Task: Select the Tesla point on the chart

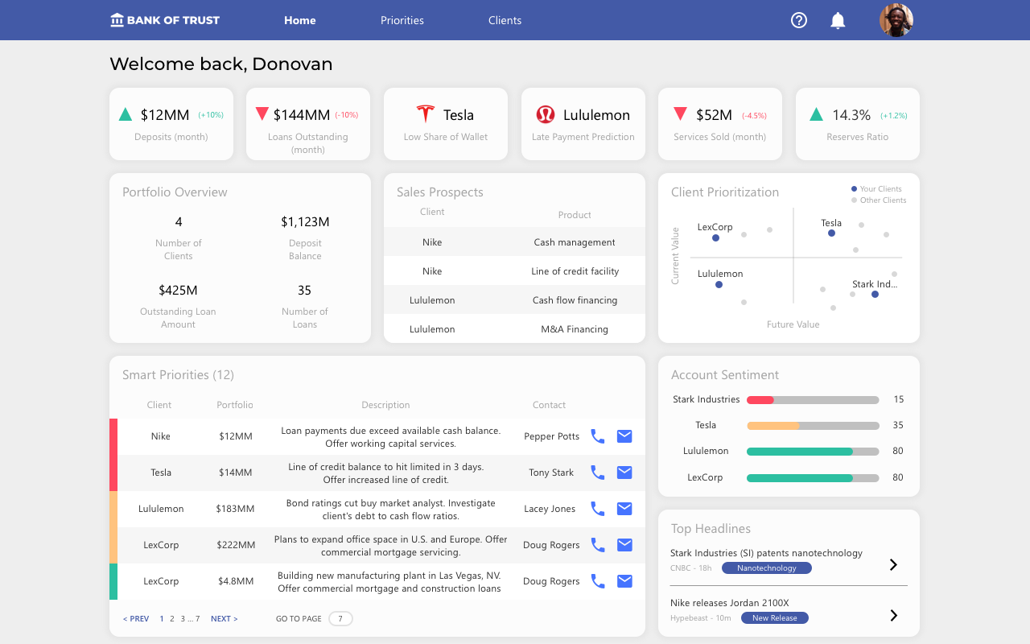Action: coord(831,233)
